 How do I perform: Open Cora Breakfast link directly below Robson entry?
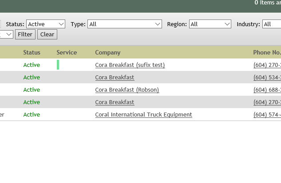[115, 102]
